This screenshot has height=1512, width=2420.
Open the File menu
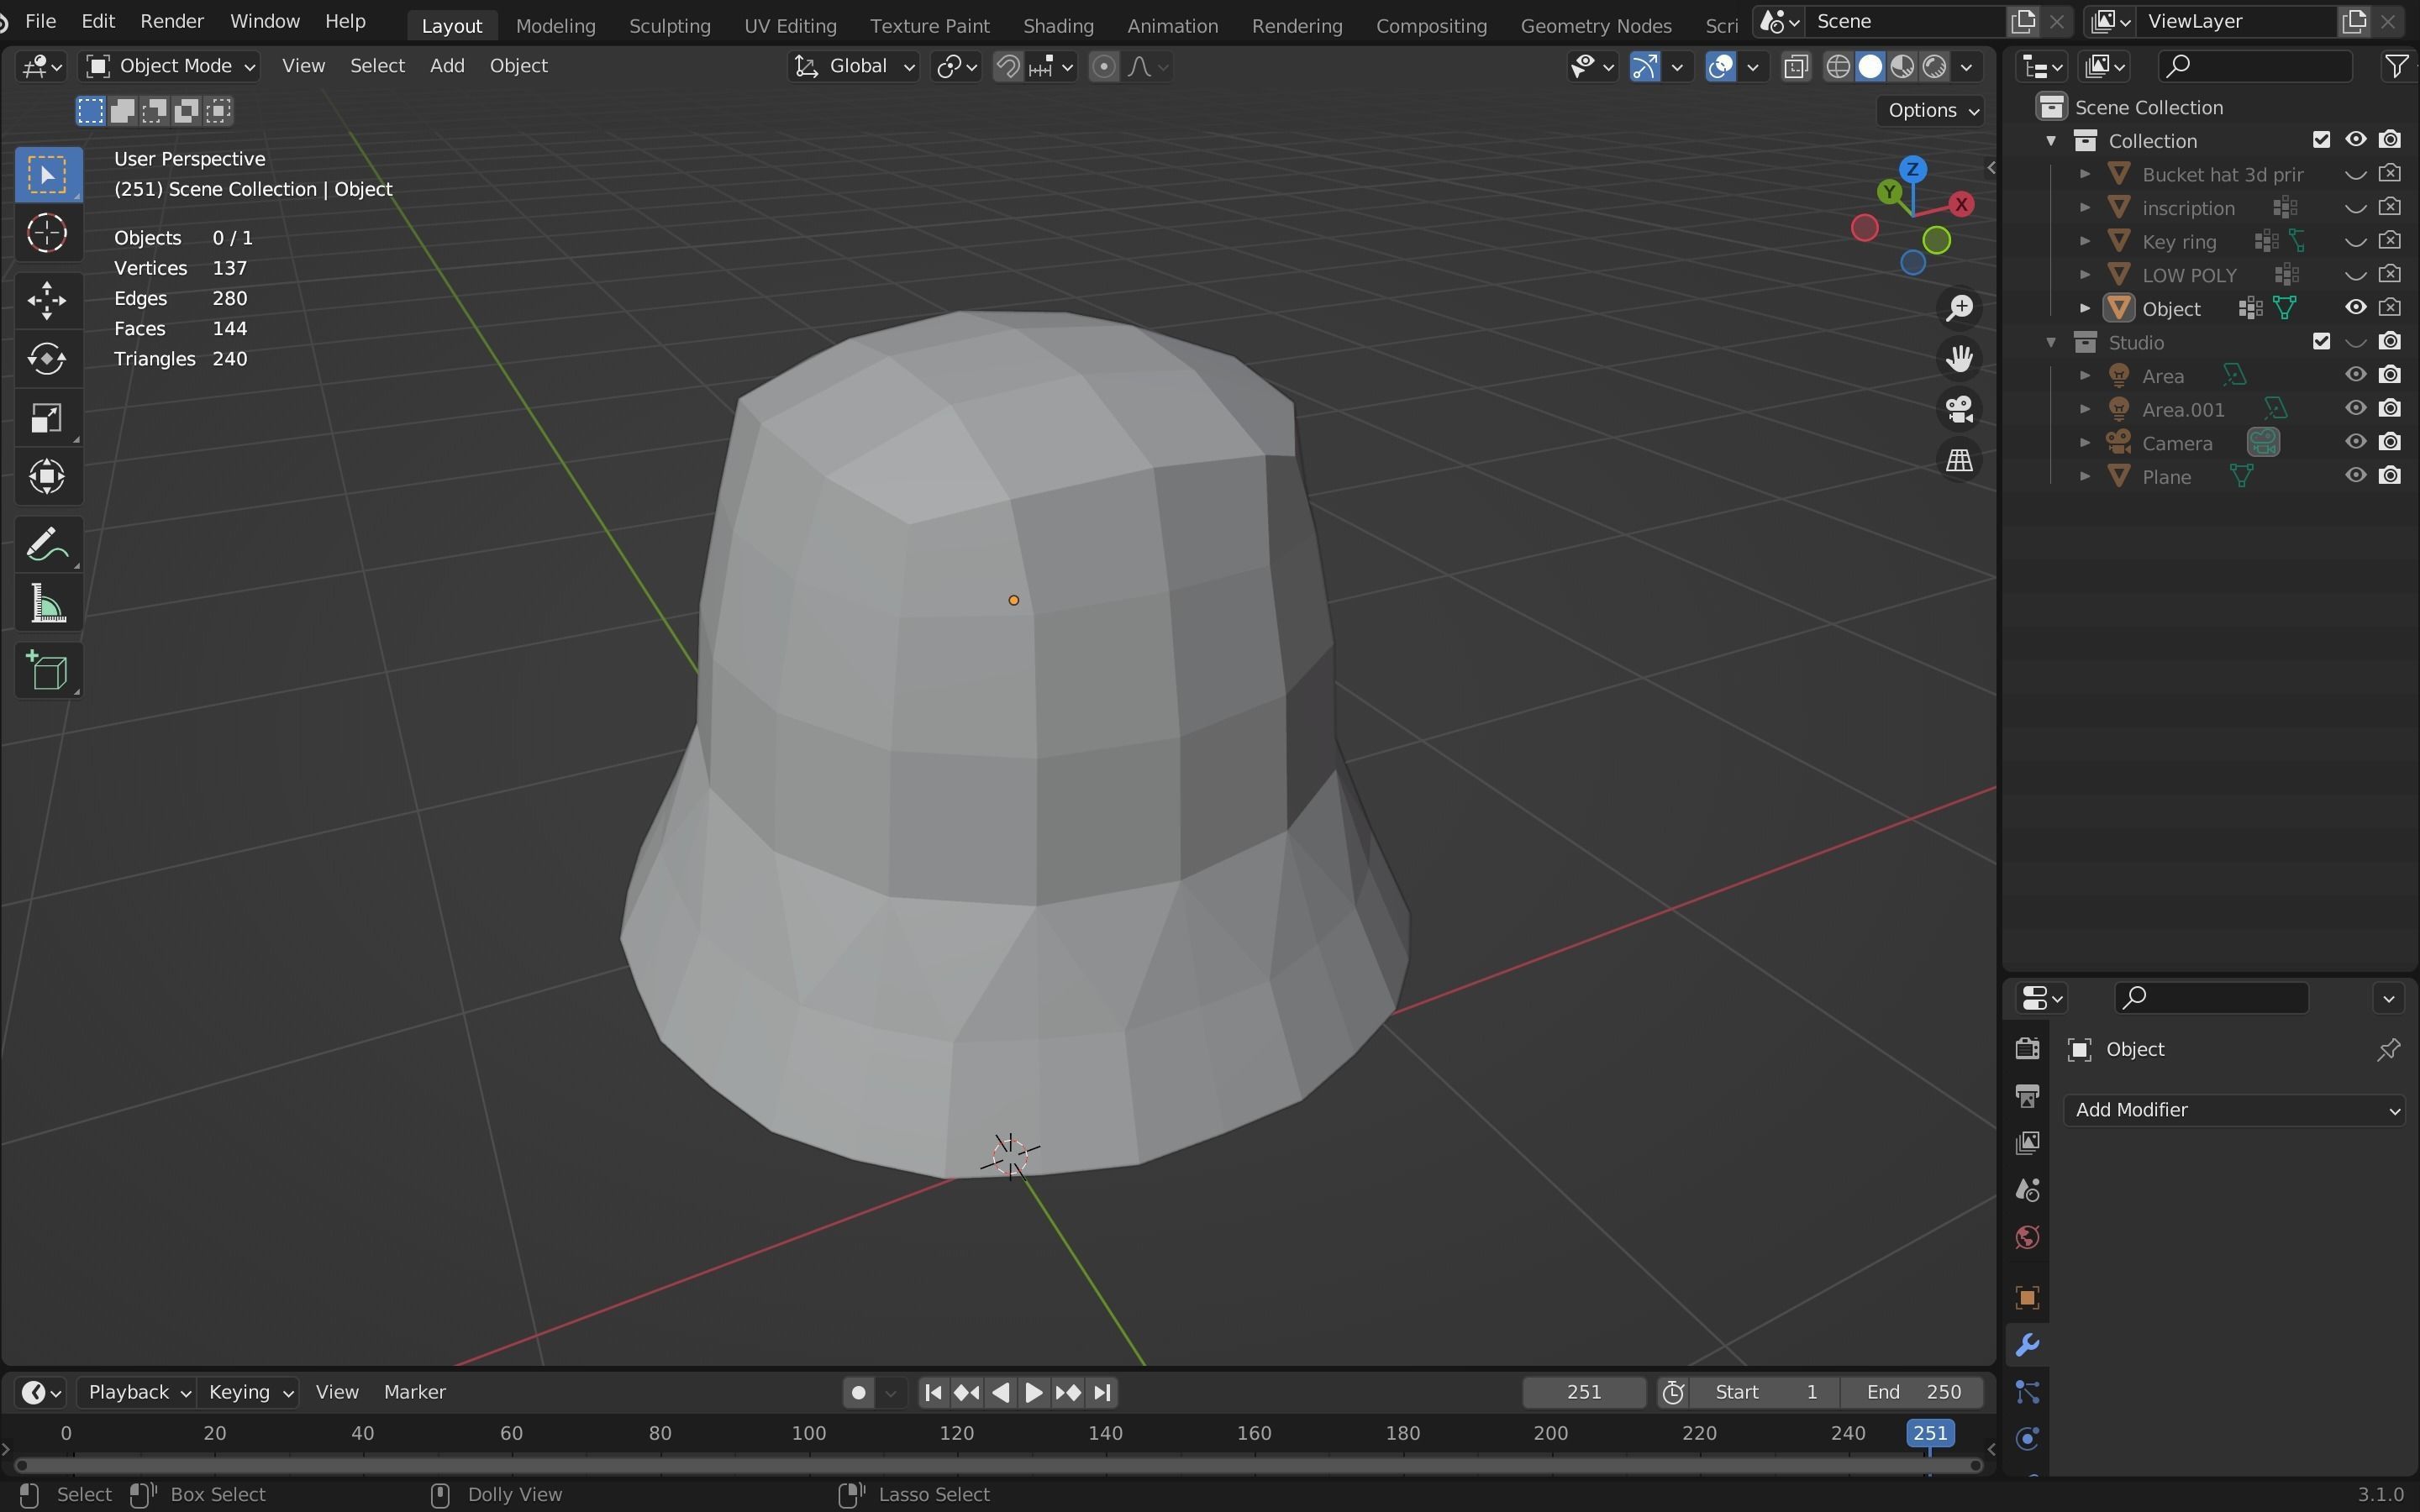tap(40, 21)
